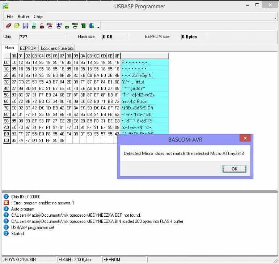Viewport: 279px width, 264px height.
Task: Minimize the USBASP Programmer window
Action: pyautogui.click(x=247, y=6)
